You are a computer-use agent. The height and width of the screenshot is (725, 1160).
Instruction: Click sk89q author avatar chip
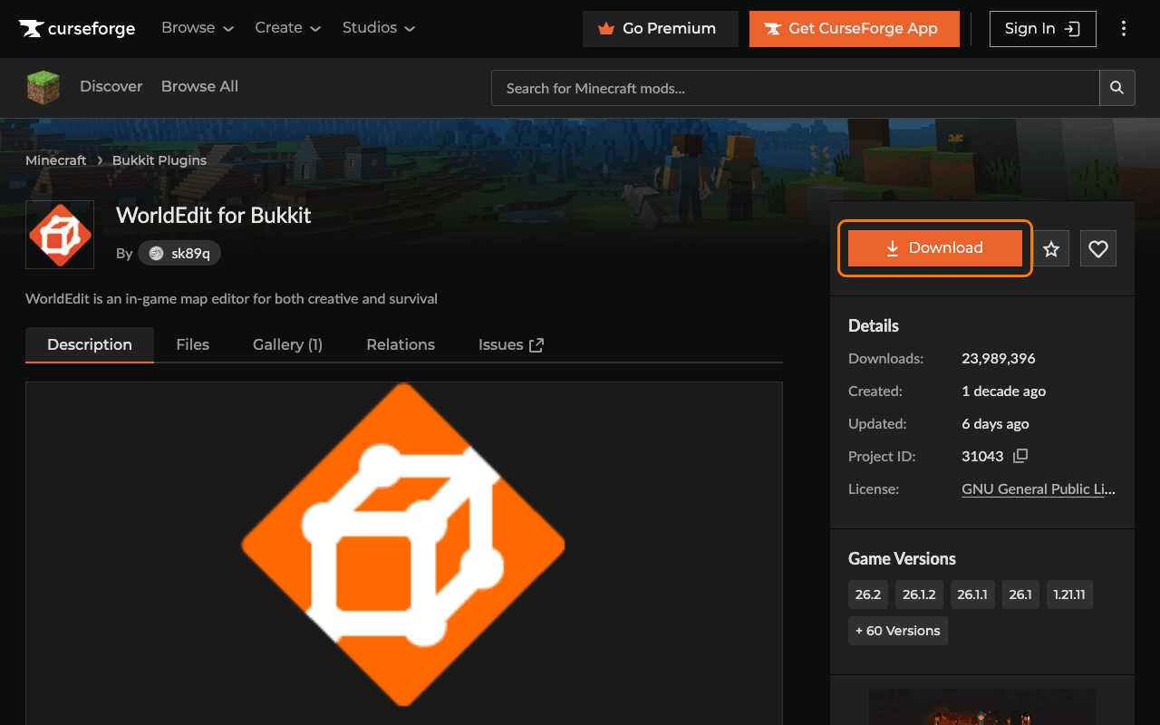(179, 254)
